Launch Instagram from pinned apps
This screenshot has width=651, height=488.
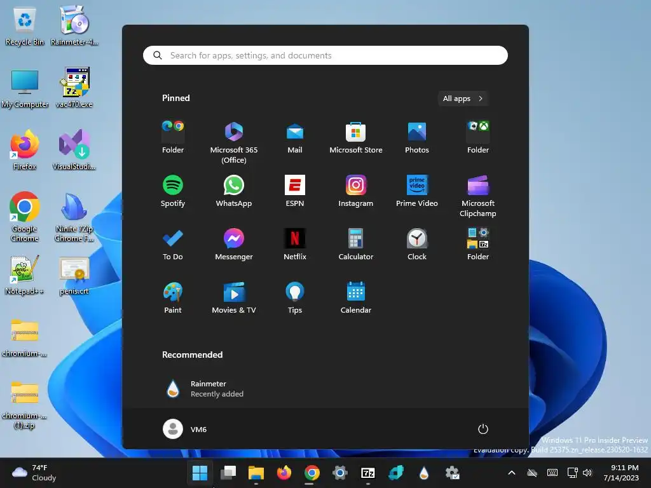coord(356,191)
